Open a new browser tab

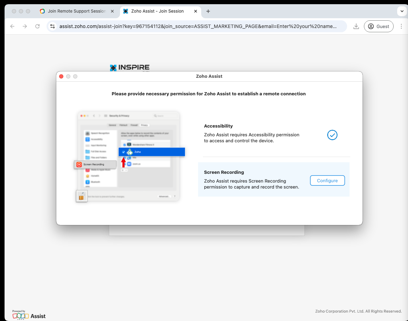coord(208,11)
